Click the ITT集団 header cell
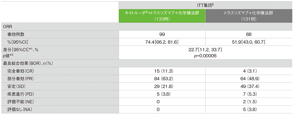Viewport: 294px width, 115px height. (206, 5)
